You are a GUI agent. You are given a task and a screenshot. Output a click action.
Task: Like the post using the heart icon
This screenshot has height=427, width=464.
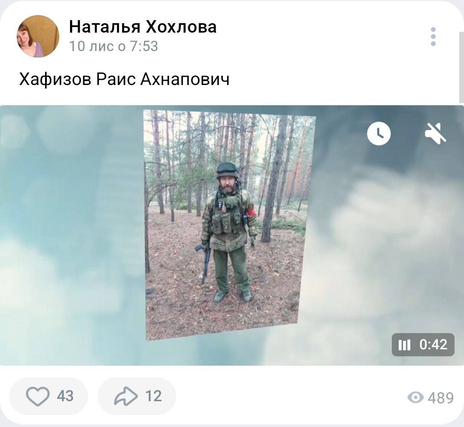(x=38, y=396)
